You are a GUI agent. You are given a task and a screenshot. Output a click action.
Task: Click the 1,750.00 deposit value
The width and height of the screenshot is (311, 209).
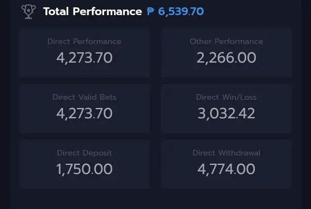point(84,169)
